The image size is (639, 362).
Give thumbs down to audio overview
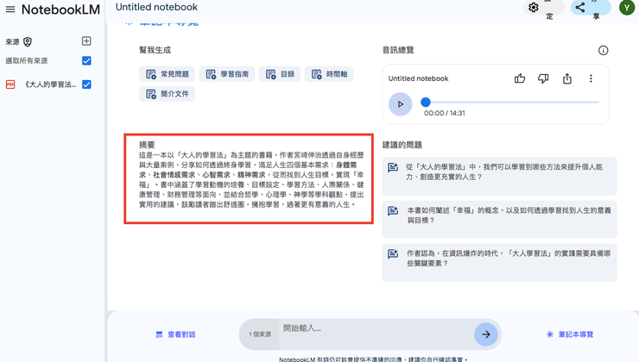[543, 78]
